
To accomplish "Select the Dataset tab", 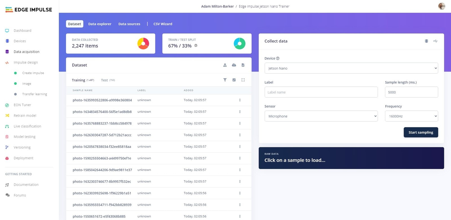I will coord(74,24).
